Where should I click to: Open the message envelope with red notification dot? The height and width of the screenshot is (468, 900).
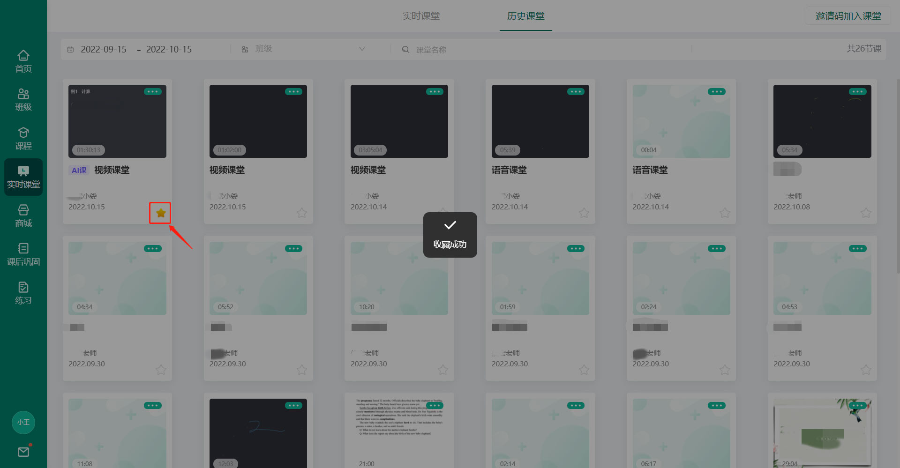click(x=23, y=451)
